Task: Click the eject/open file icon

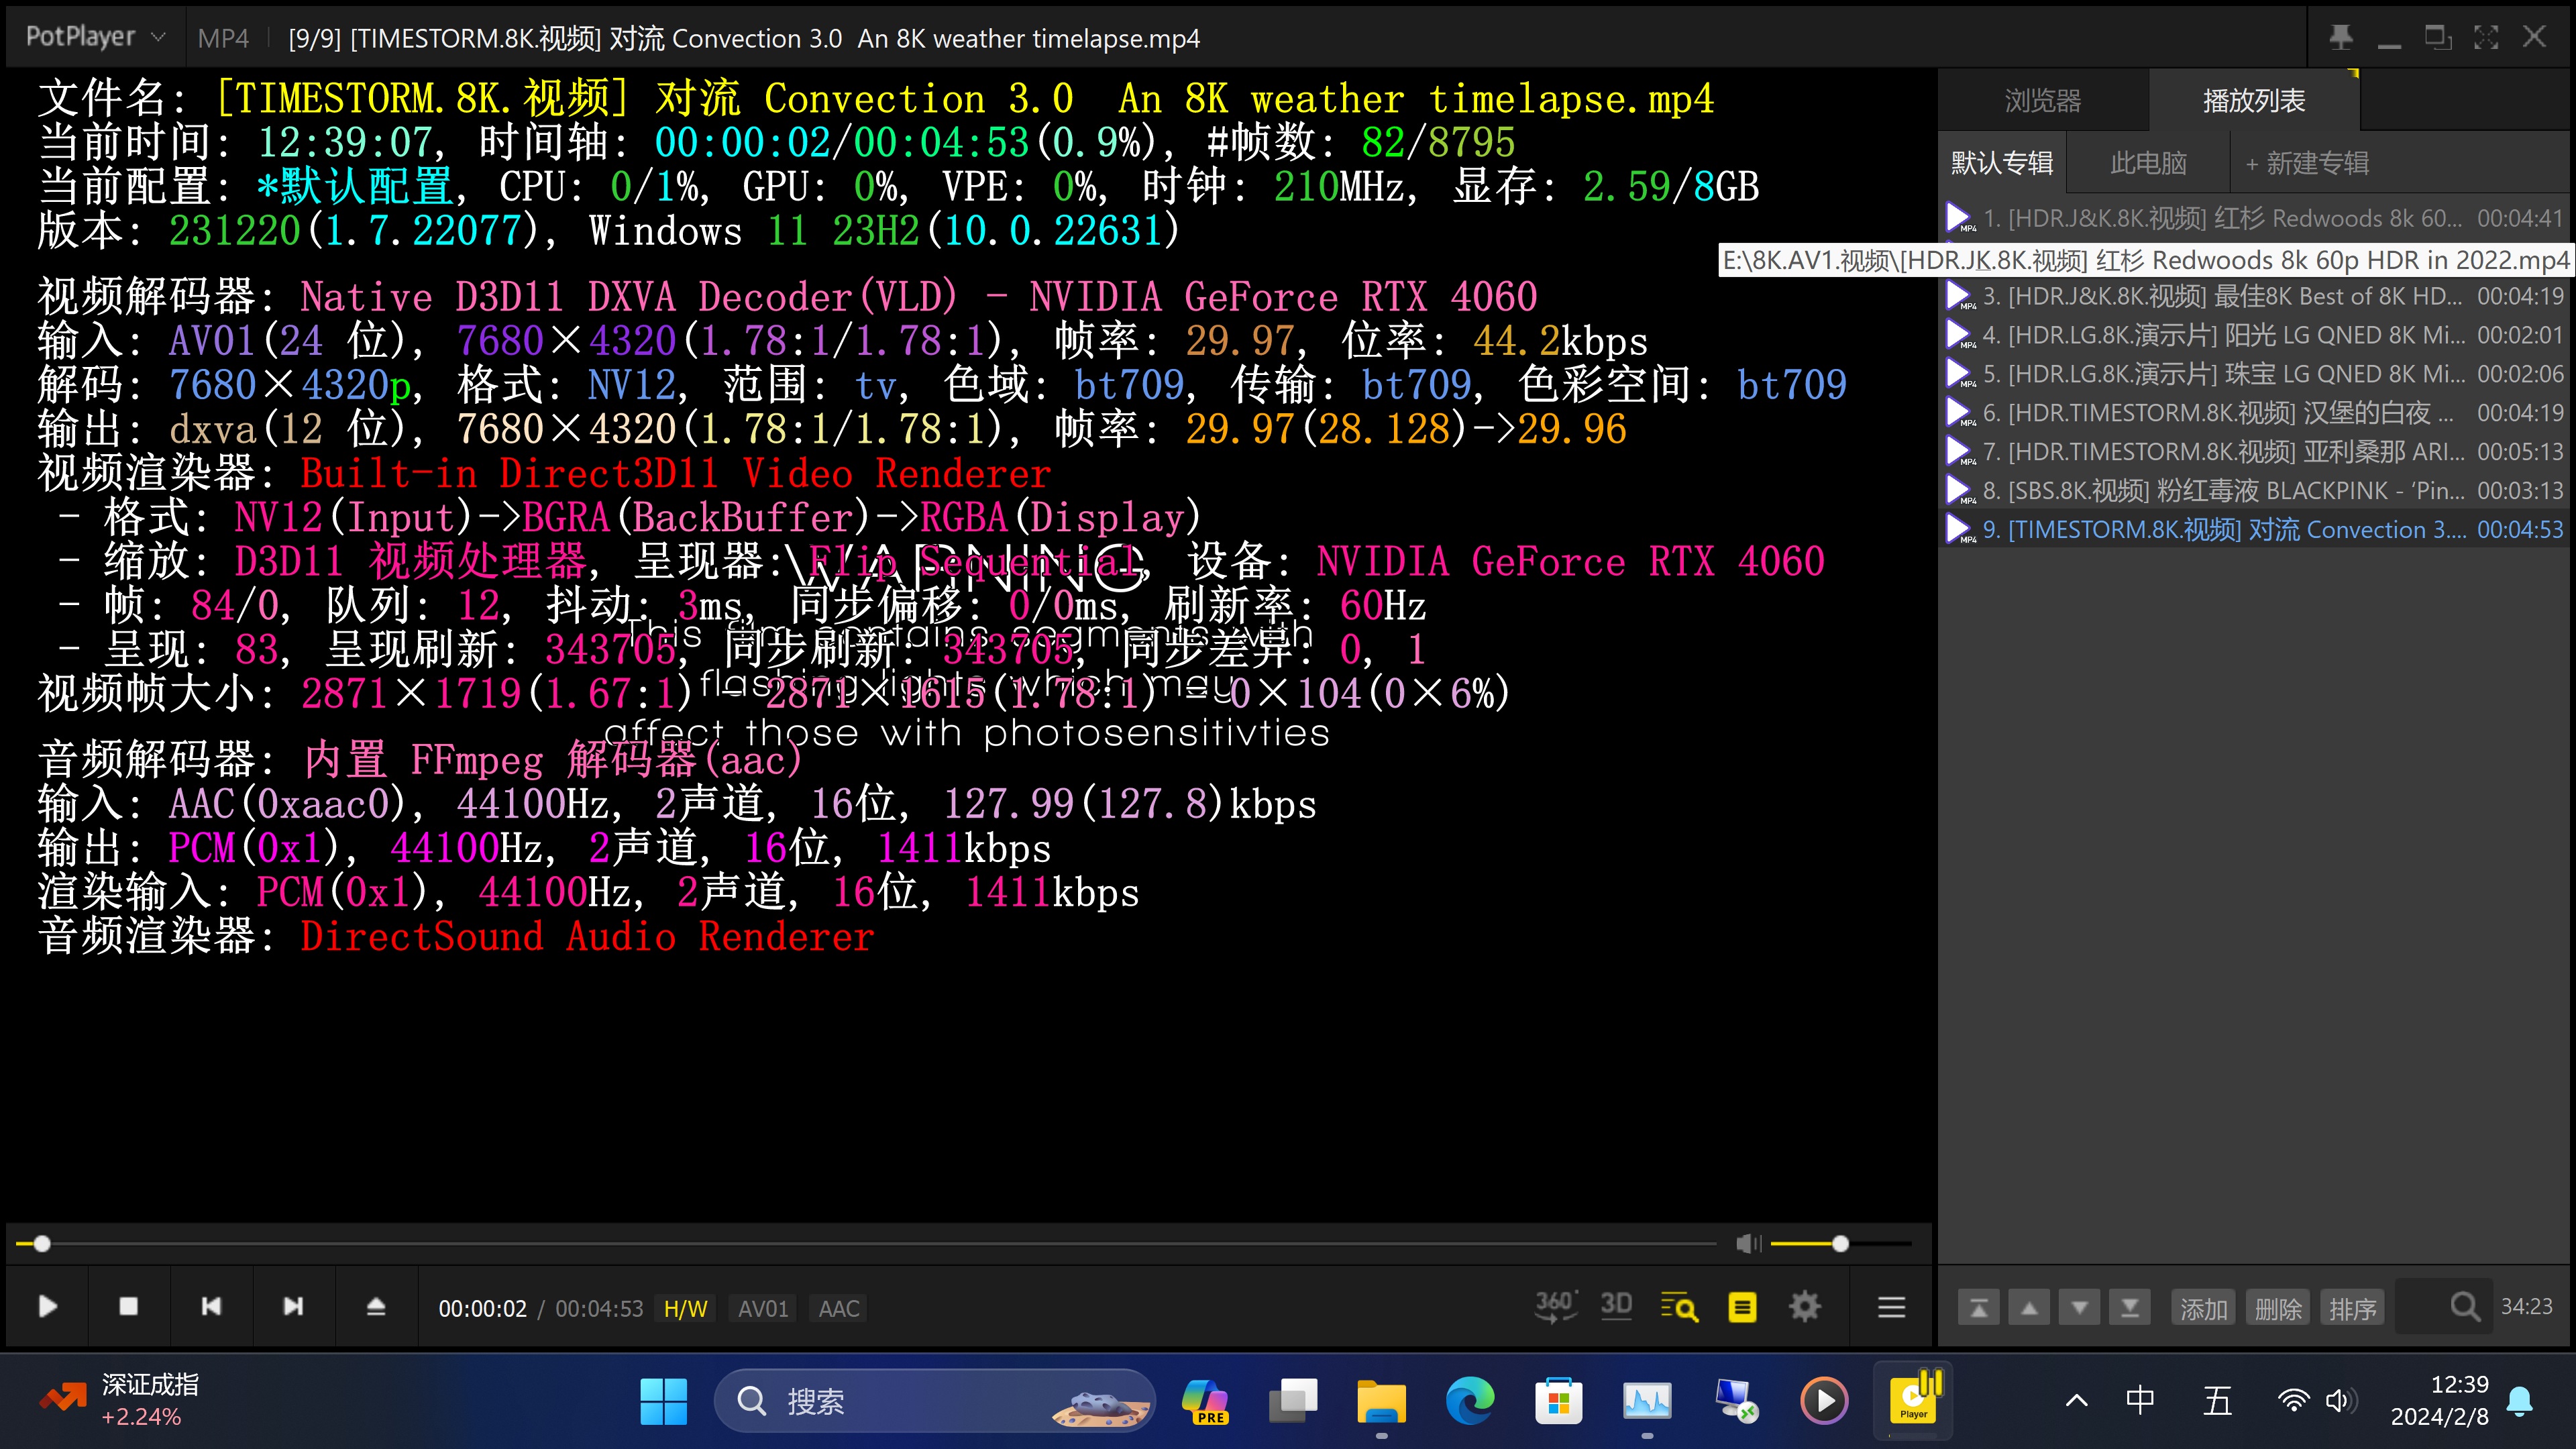Action: point(376,1307)
